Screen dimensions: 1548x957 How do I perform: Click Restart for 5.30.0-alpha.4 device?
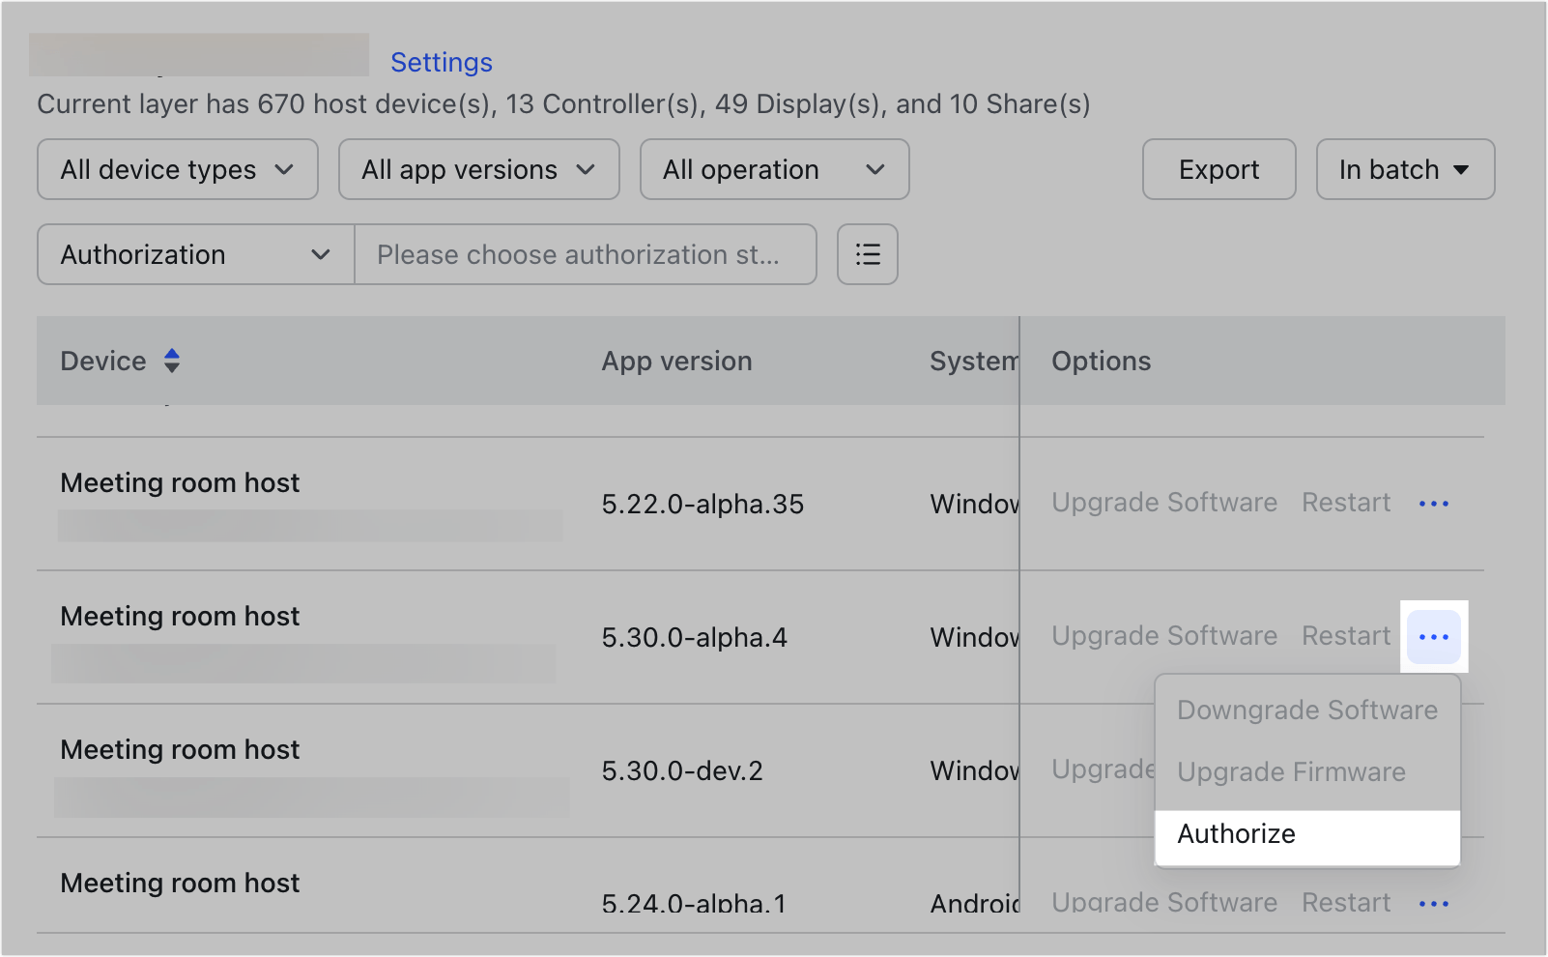[x=1346, y=636]
